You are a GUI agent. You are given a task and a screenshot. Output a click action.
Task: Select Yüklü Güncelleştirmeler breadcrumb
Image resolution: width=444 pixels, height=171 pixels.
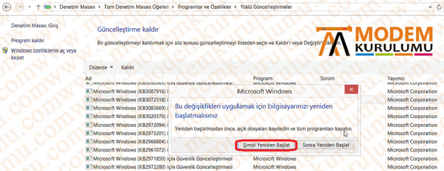tap(266, 7)
